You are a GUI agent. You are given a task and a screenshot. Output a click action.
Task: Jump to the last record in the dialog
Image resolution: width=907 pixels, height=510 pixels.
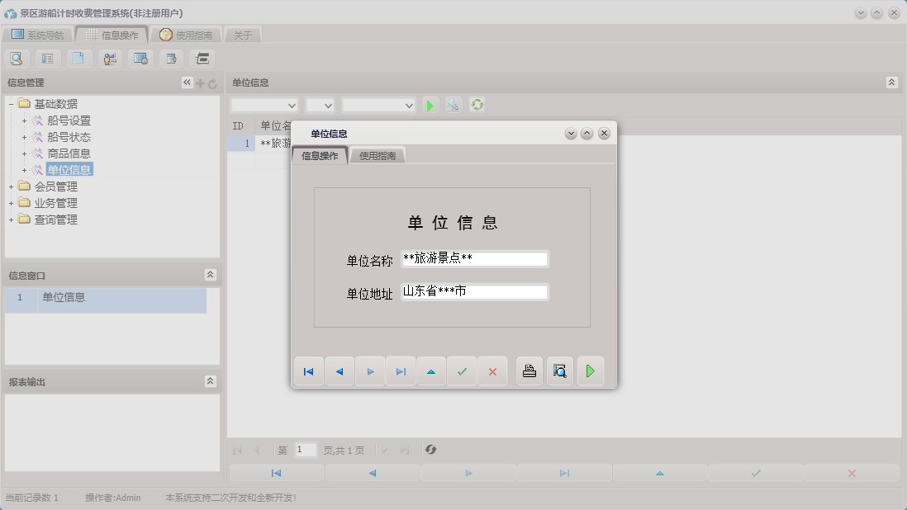click(x=401, y=371)
